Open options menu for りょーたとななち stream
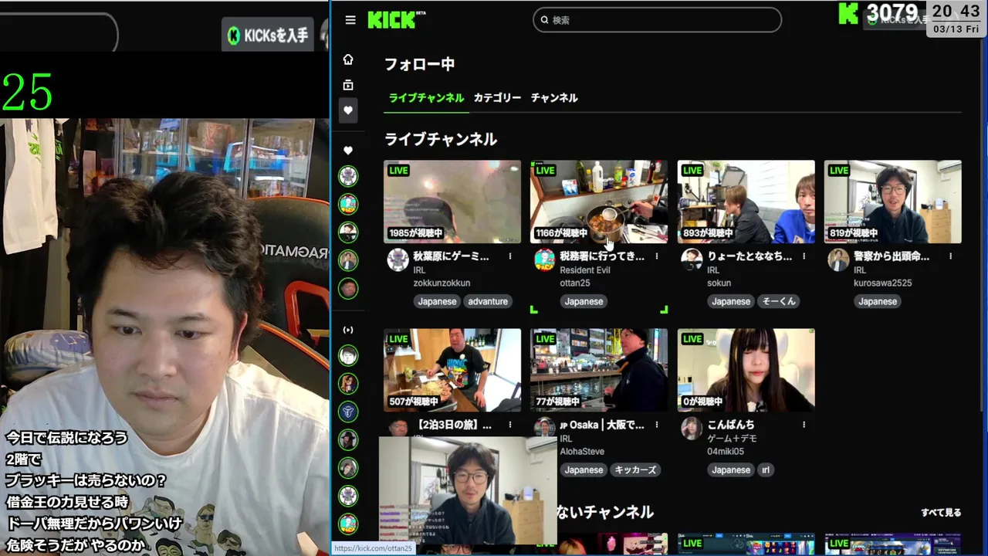 pos(804,256)
